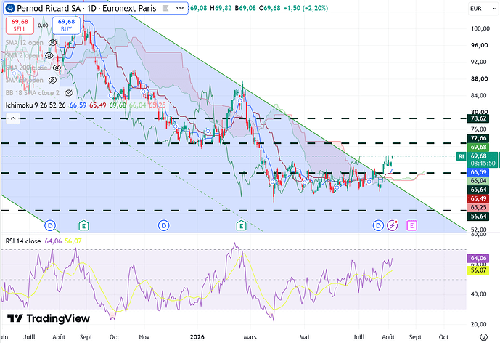500x343 pixels.
Task: Click the Nov label on time axis
Action: pos(144,337)
